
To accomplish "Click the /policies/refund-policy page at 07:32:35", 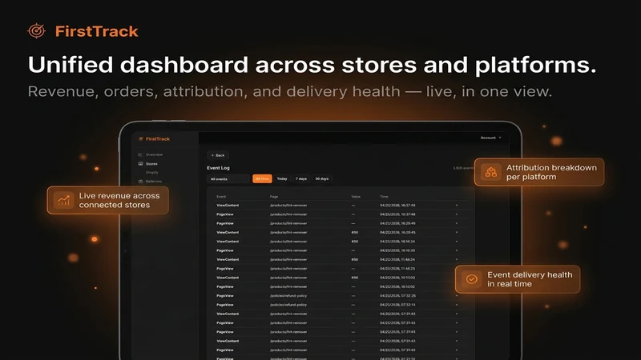I will pyautogui.click(x=288, y=295).
